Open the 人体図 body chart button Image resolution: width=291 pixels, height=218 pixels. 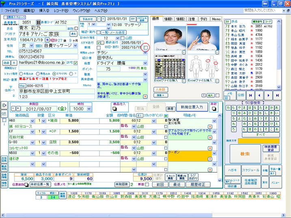161,90
